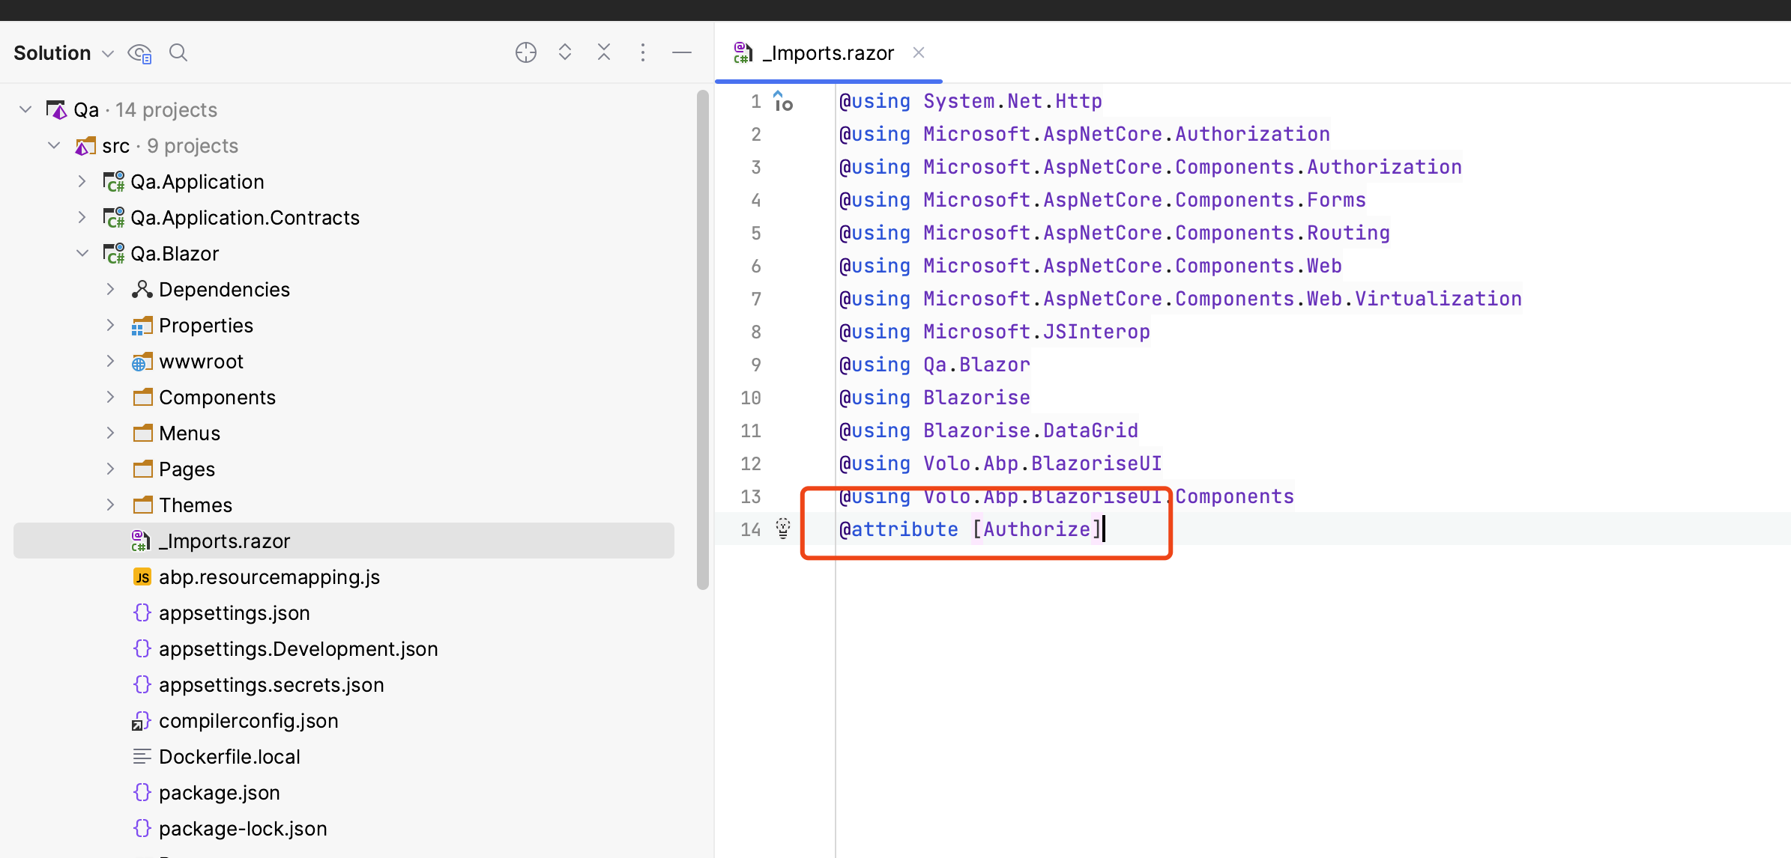The image size is (1791, 858).
Task: Hide the Solution tool window
Action: pyautogui.click(x=682, y=52)
